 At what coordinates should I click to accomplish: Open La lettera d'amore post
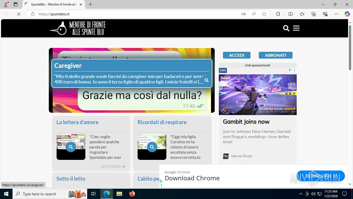(x=78, y=122)
